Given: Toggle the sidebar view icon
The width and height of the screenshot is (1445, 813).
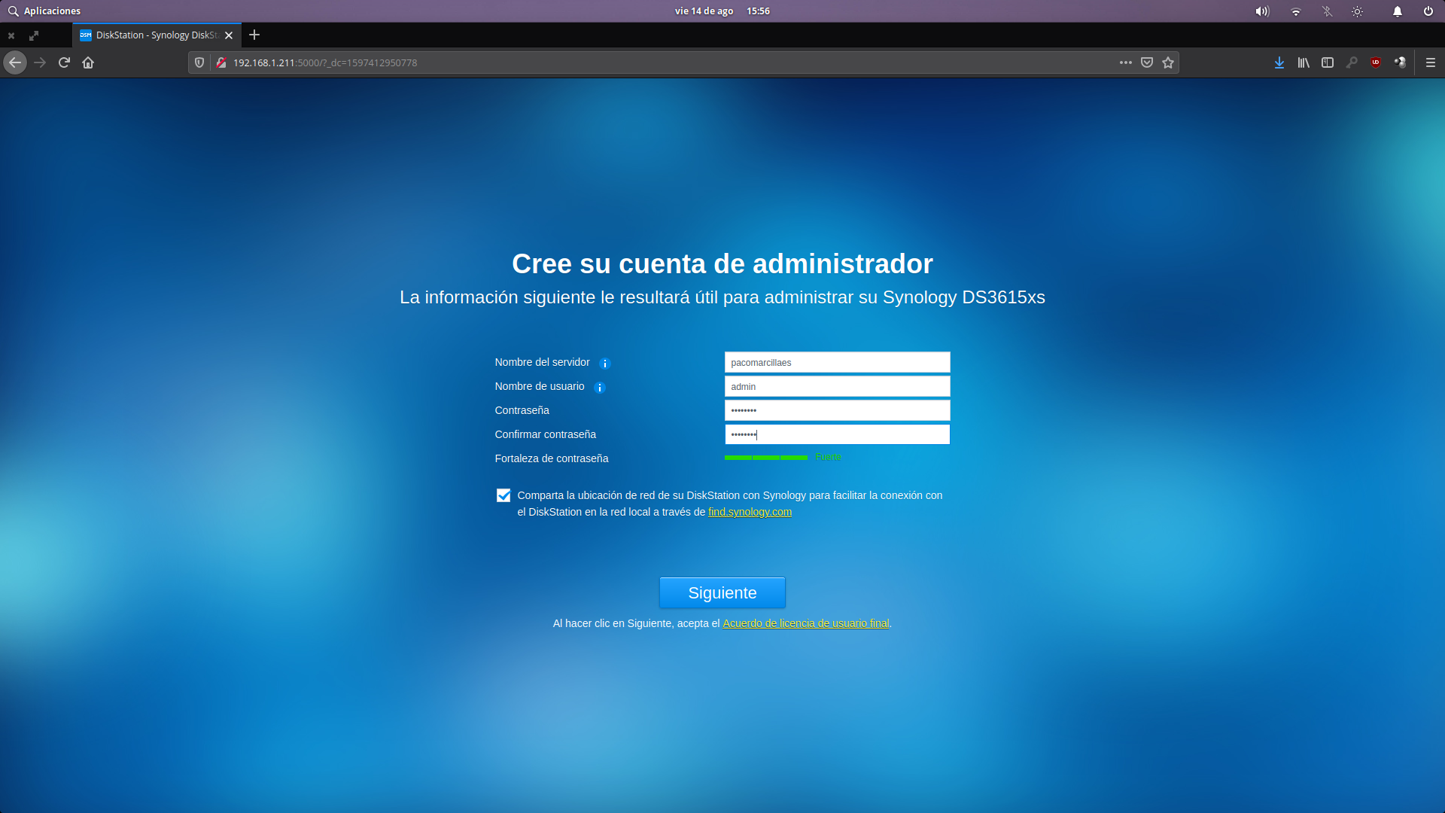Looking at the screenshot, I should click(1328, 62).
